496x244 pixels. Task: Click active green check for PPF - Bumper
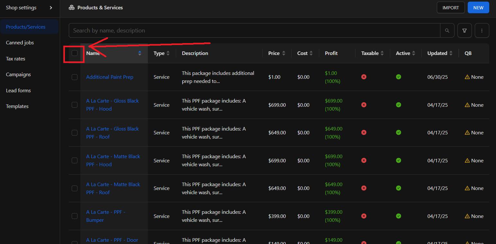[x=399, y=216]
